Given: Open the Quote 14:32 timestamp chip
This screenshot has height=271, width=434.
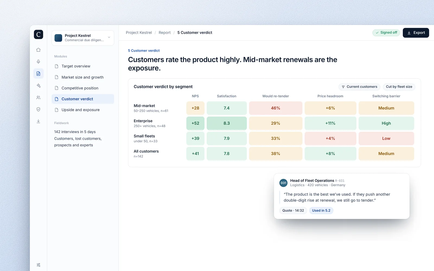Looking at the screenshot, I should [x=293, y=211].
